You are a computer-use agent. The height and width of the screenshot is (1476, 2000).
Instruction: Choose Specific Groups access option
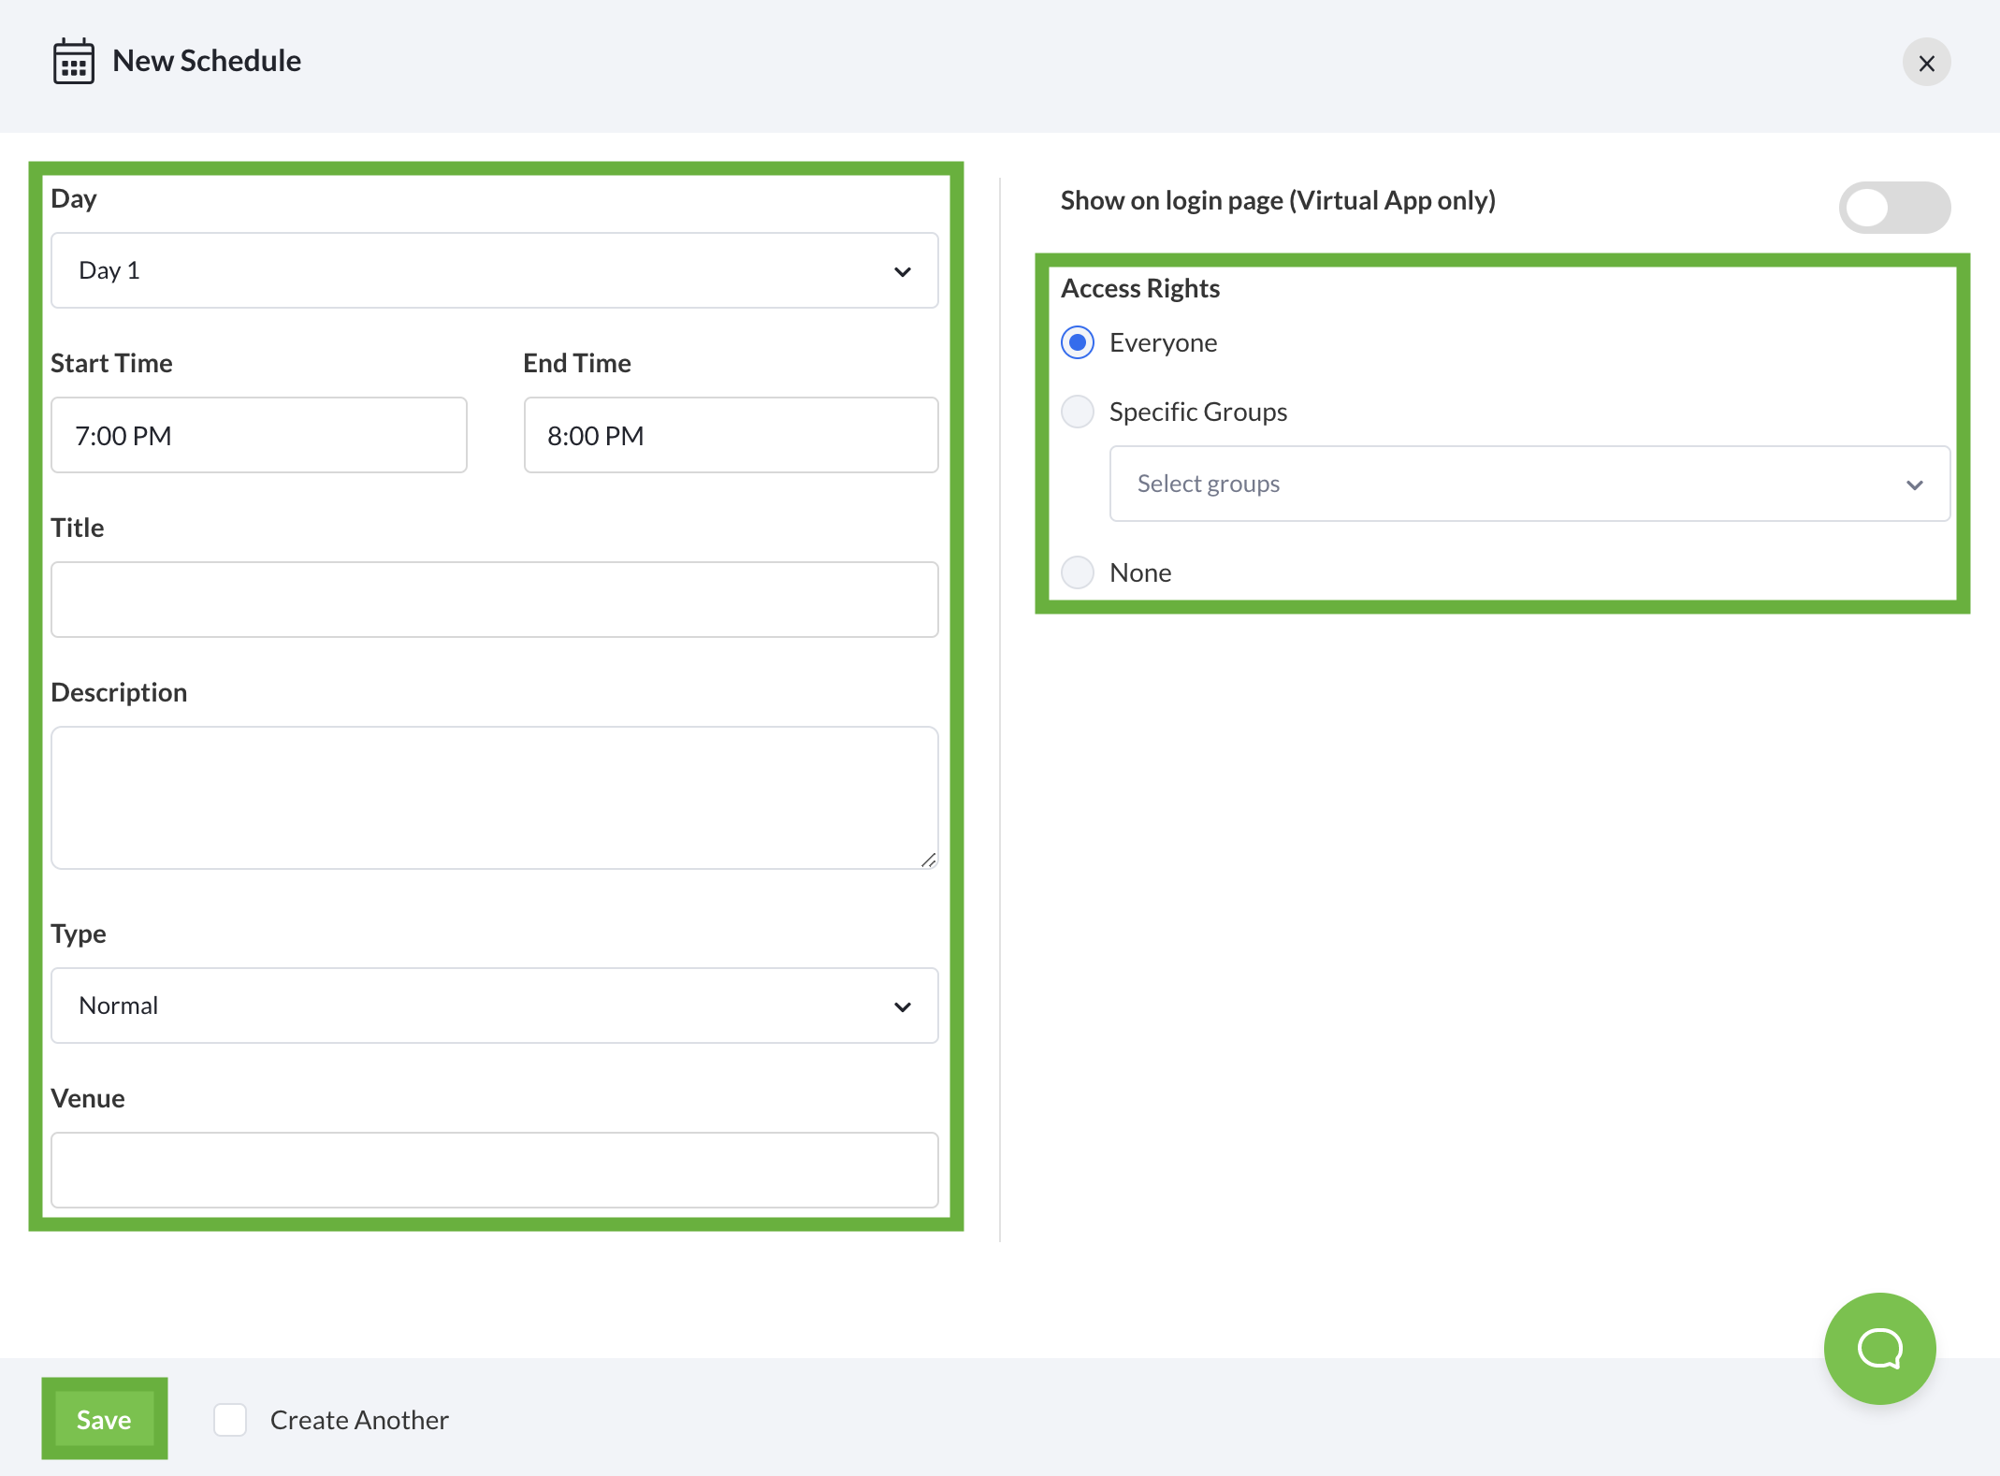tap(1078, 412)
